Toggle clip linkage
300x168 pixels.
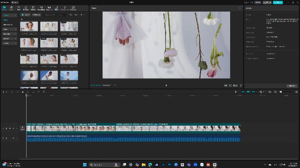253,92
